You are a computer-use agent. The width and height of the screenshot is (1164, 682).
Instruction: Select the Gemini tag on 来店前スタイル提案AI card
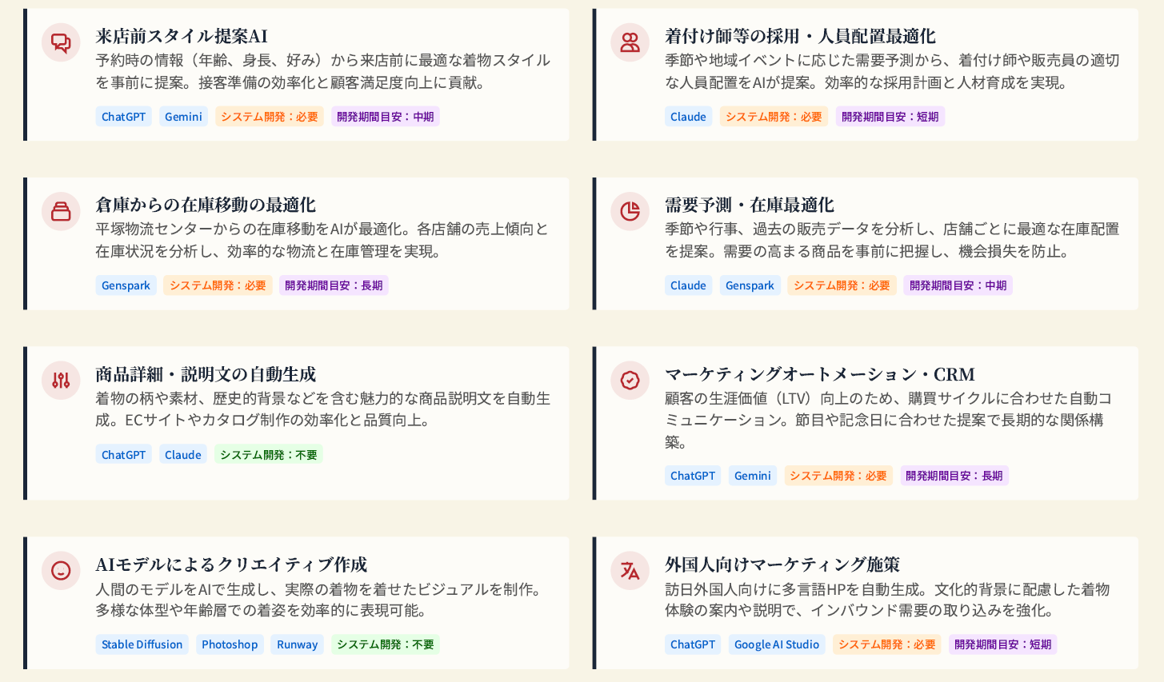(x=183, y=116)
